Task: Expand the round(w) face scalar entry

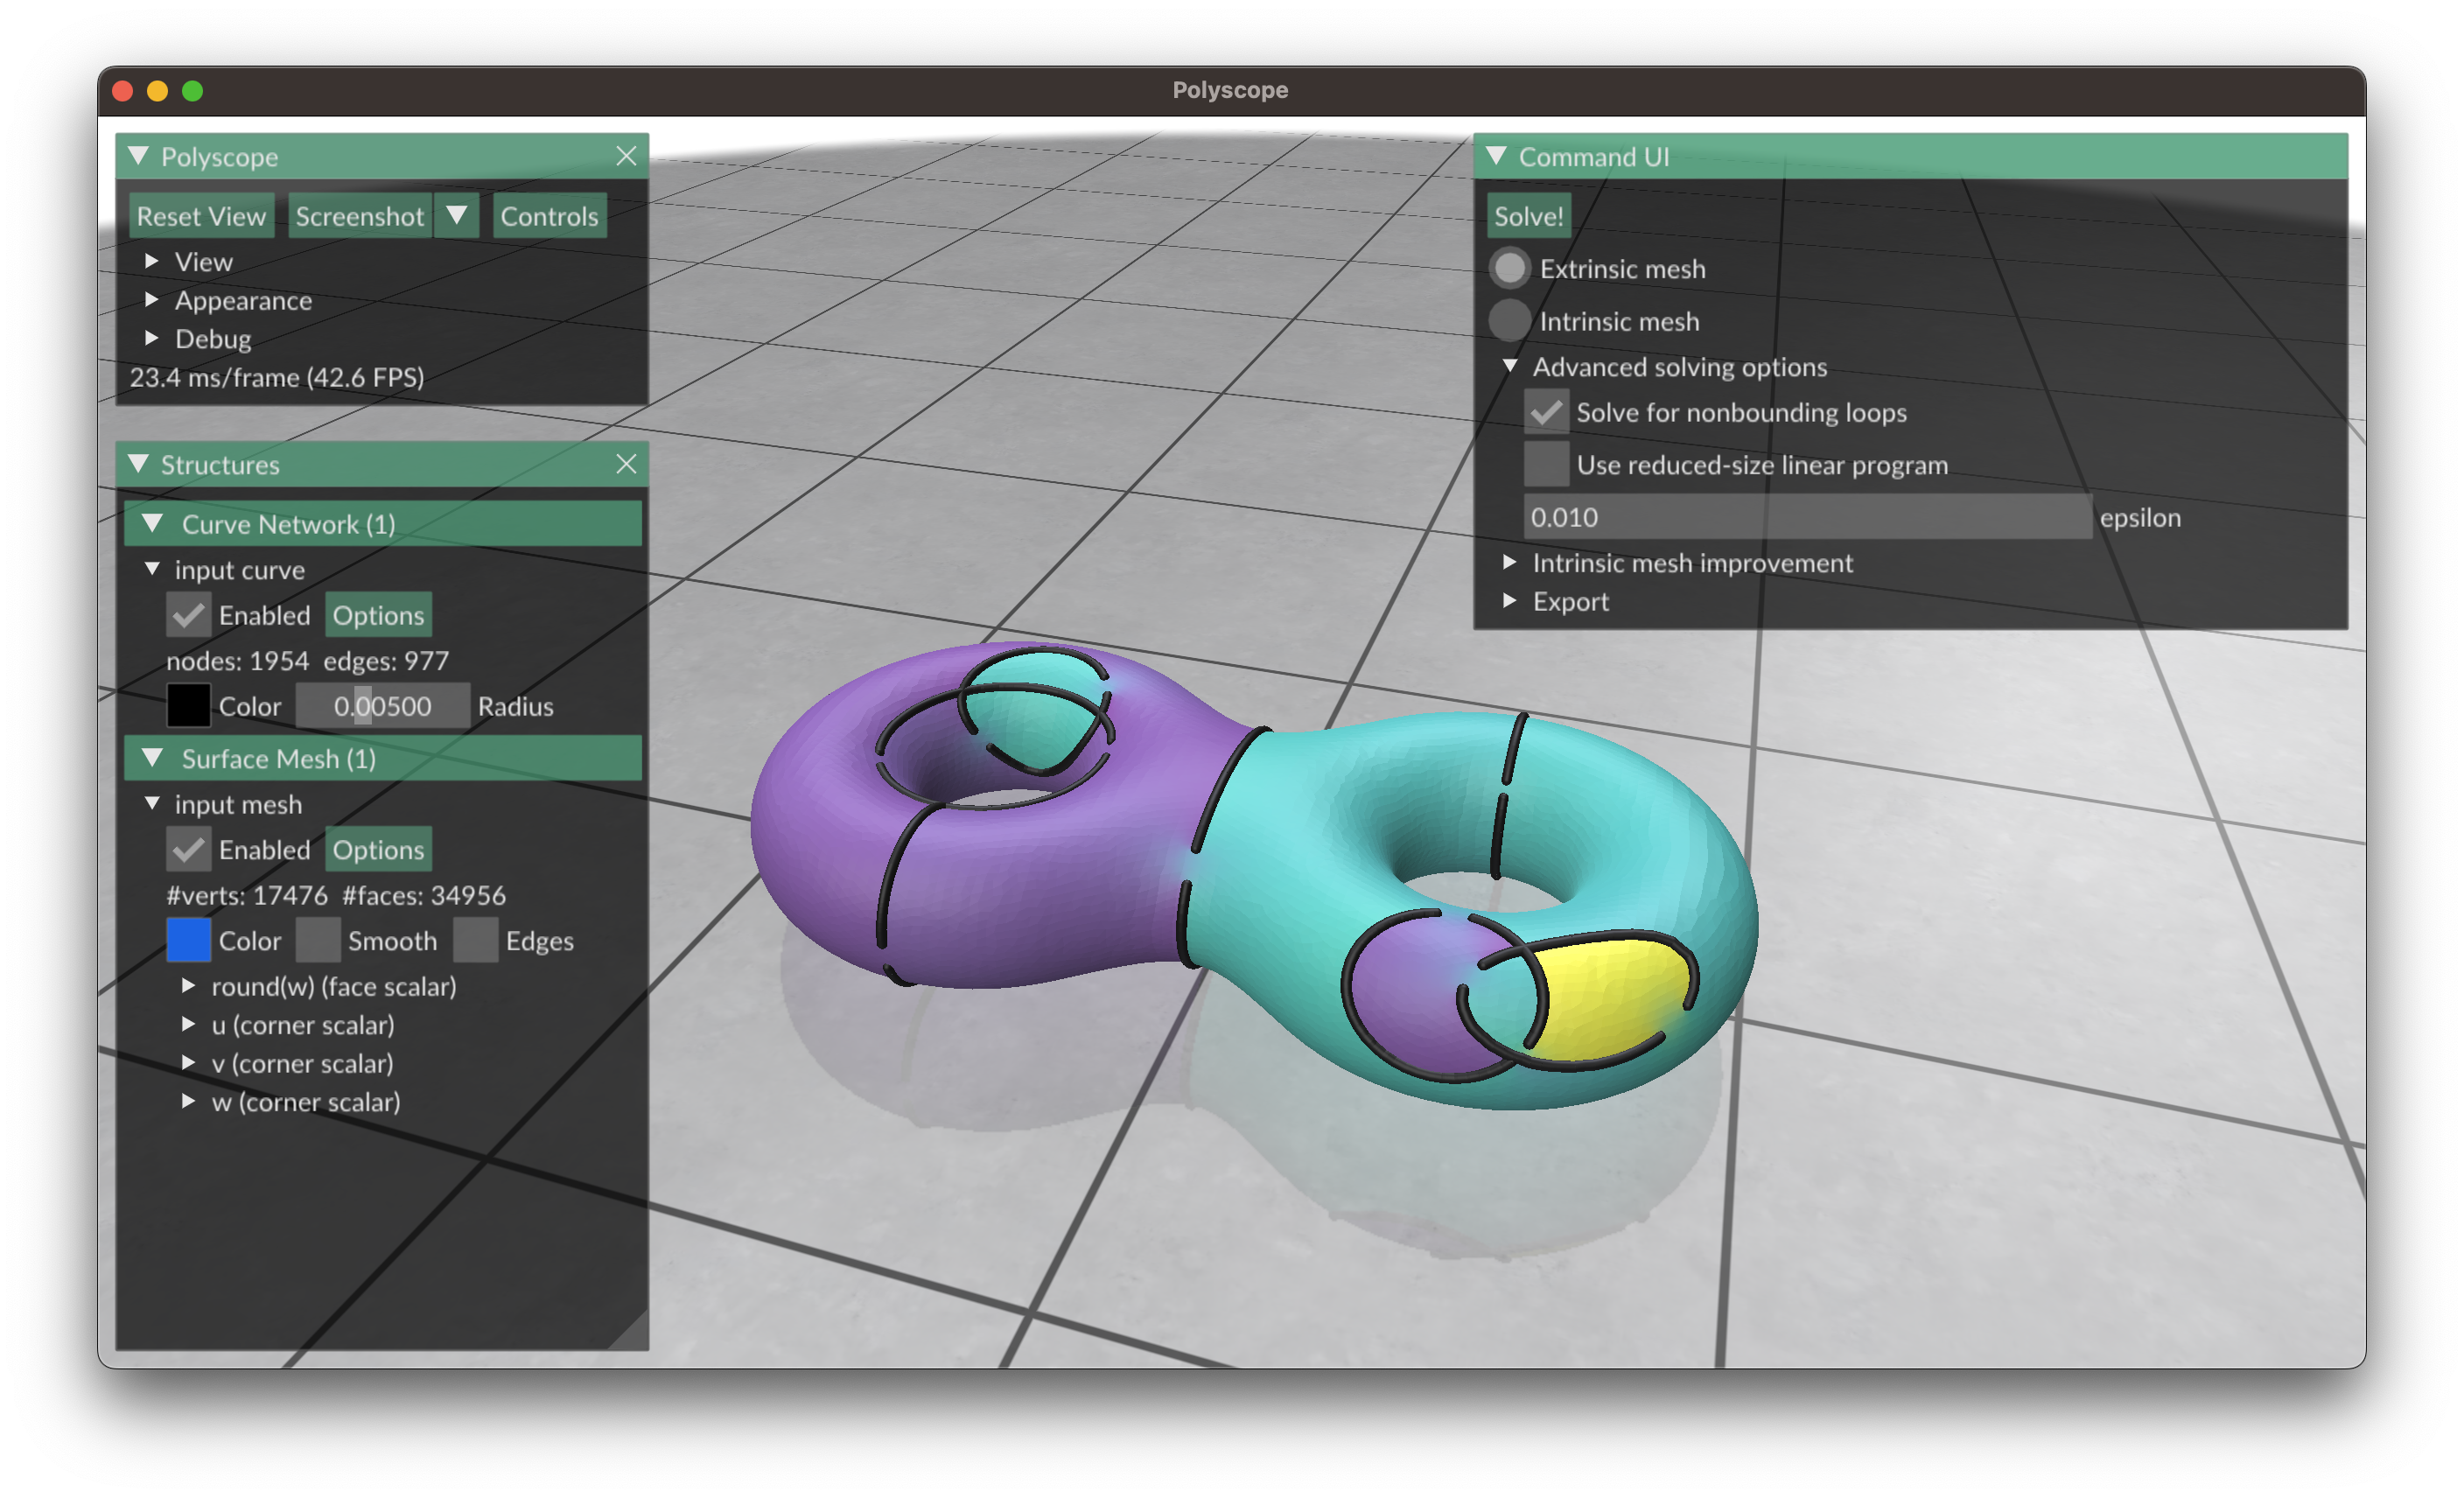Action: click(188, 986)
